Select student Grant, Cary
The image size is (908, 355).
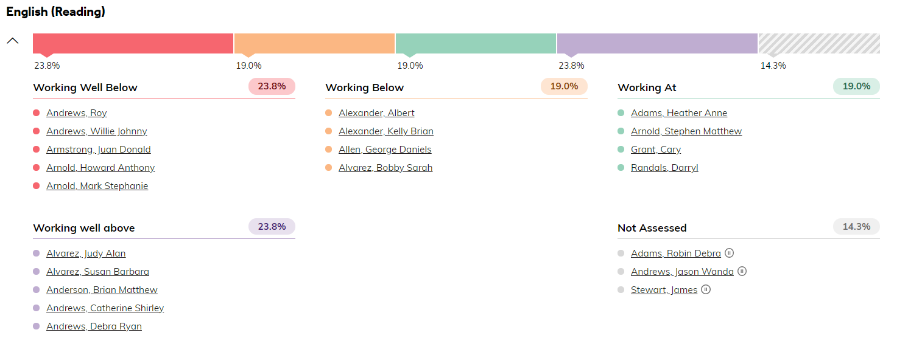(656, 150)
